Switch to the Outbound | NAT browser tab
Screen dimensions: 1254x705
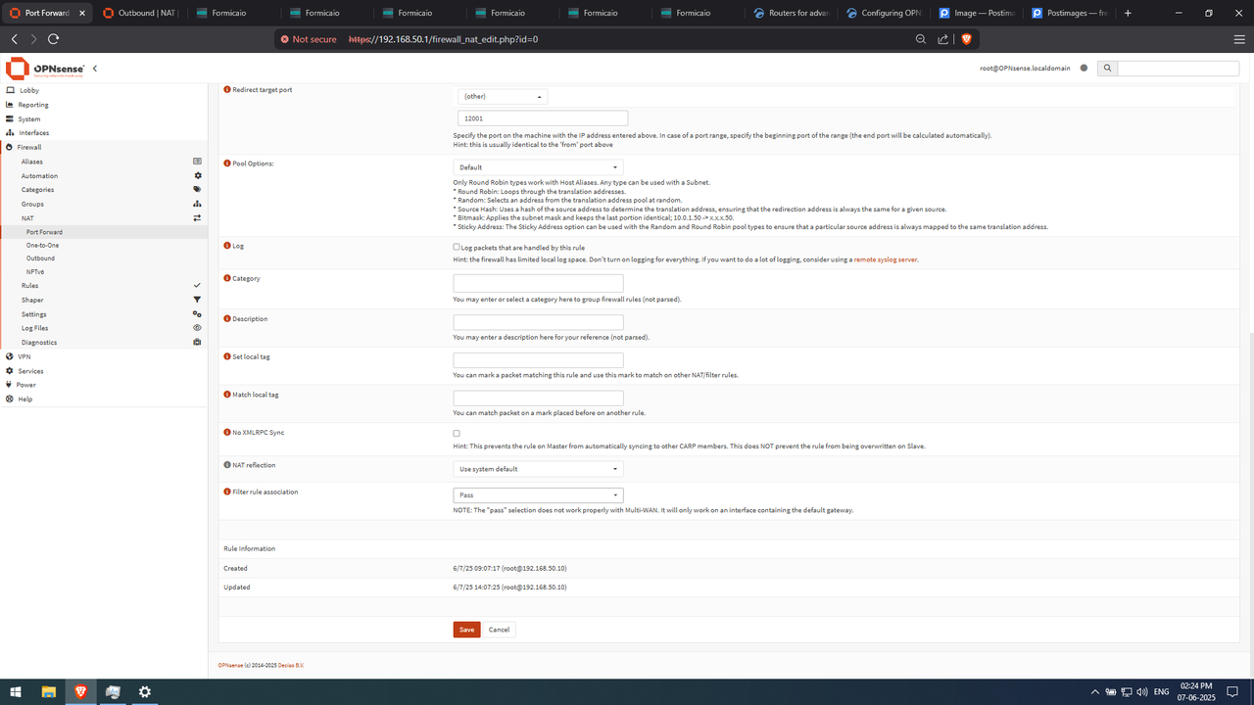pos(139,14)
